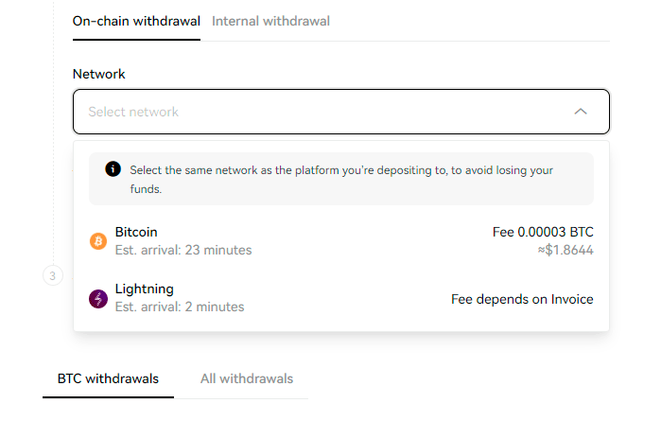This screenshot has width=661, height=421.
Task: Click the step 3 circle indicator
Action: [53, 276]
